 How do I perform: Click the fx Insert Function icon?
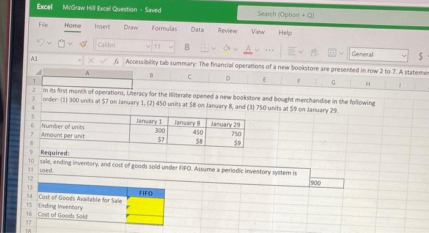pyautogui.click(x=116, y=62)
